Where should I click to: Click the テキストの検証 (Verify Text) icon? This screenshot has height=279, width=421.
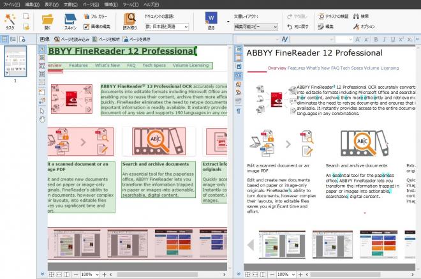tap(333, 17)
